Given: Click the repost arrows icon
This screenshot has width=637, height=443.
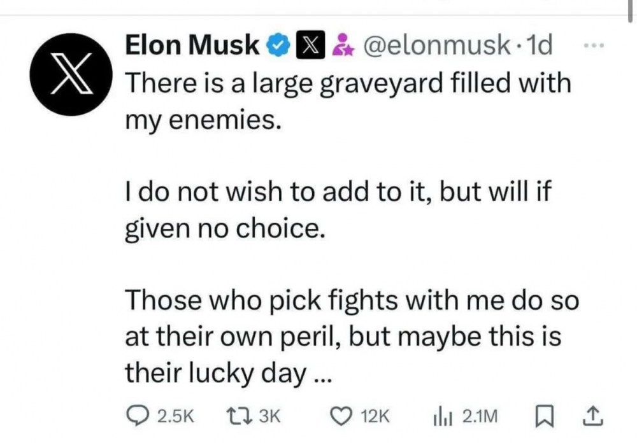Looking at the screenshot, I should click(x=241, y=415).
